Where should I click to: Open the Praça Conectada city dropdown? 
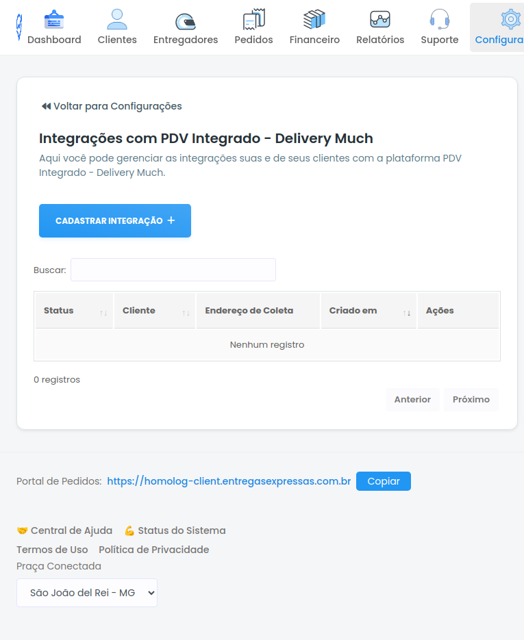[87, 593]
